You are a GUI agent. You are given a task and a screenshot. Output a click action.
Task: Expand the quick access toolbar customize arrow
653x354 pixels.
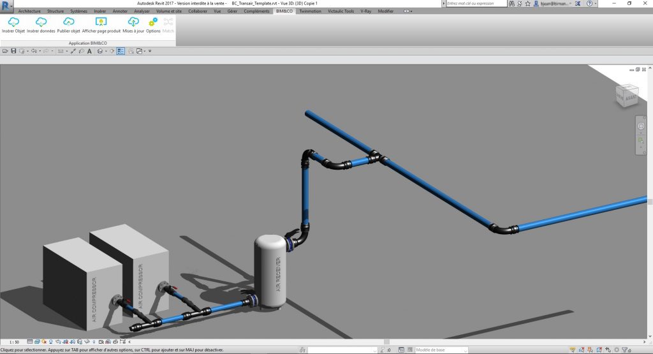150,51
